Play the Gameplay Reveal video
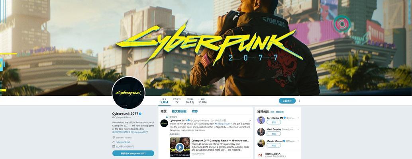 pos(179,147)
